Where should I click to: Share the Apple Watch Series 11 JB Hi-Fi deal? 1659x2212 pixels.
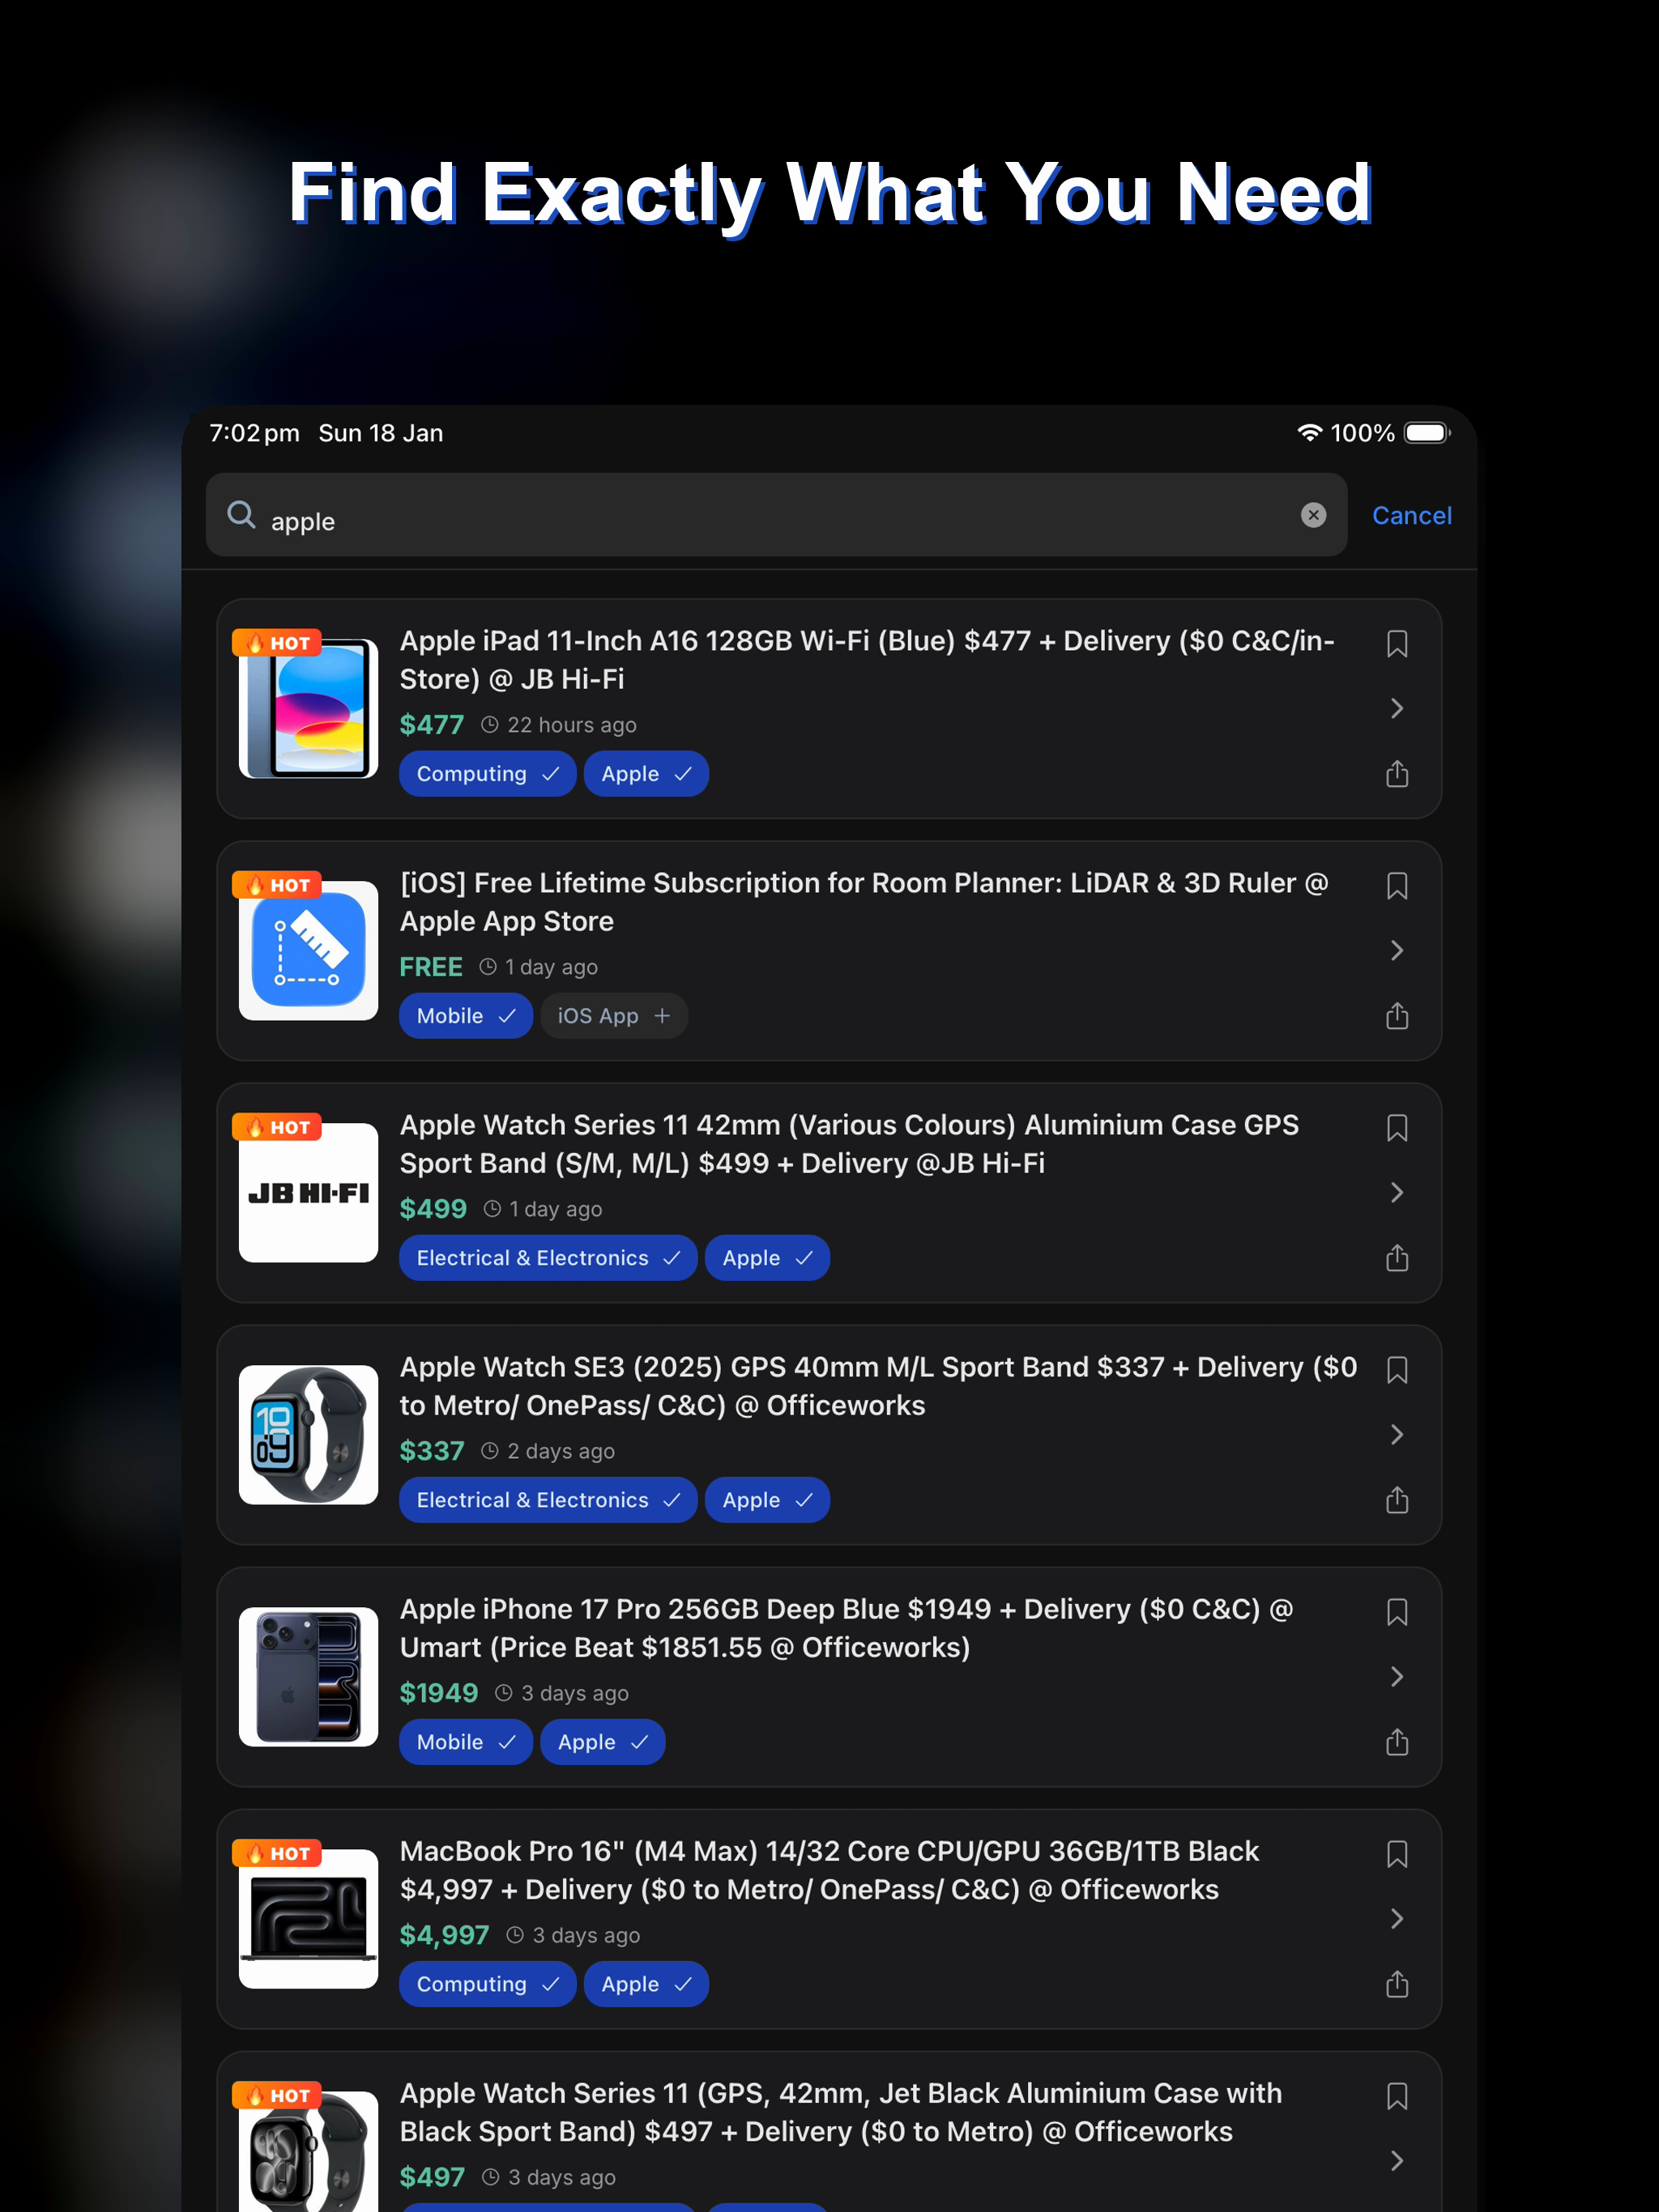pos(1397,1257)
